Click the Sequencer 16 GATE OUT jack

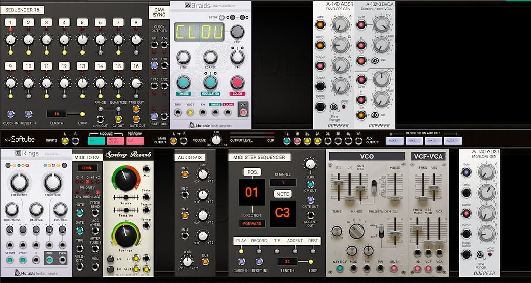tap(136, 119)
